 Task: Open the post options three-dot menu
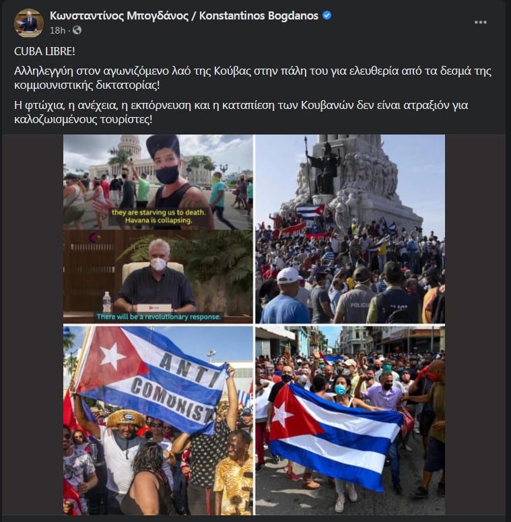pyautogui.click(x=480, y=22)
